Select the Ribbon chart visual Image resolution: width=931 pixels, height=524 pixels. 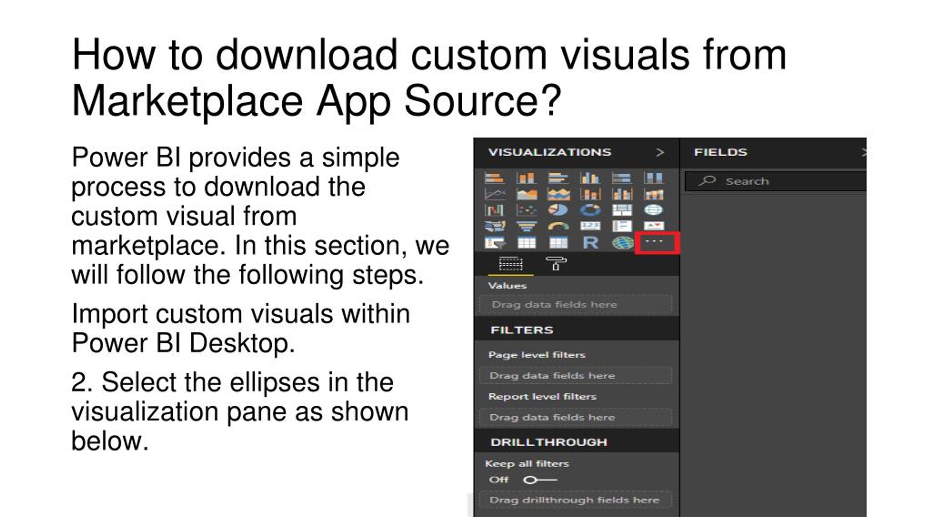[654, 194]
